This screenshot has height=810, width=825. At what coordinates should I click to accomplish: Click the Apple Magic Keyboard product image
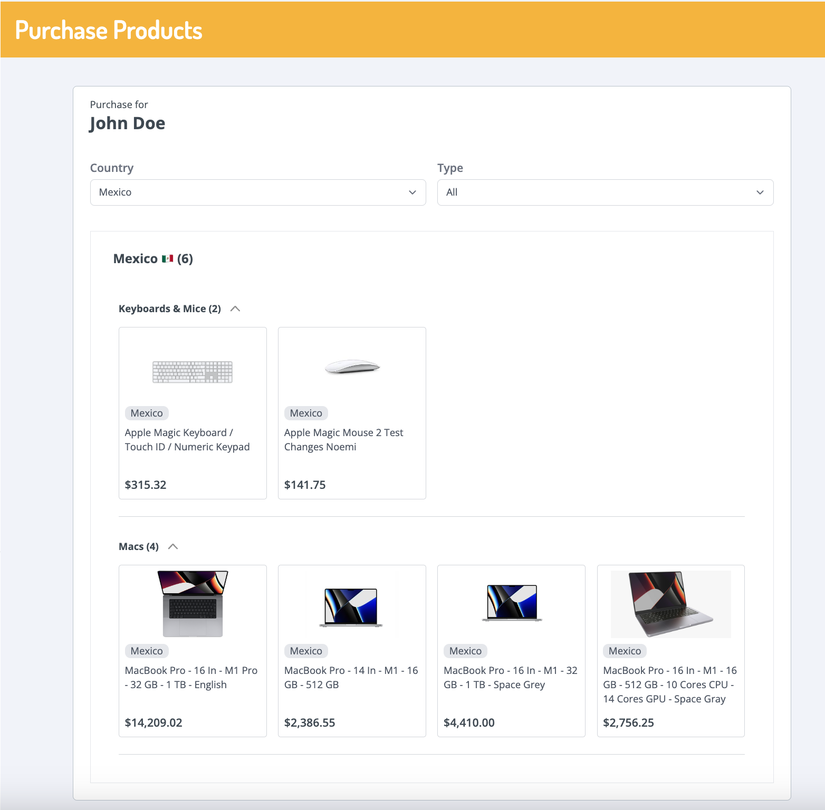pyautogui.click(x=192, y=371)
